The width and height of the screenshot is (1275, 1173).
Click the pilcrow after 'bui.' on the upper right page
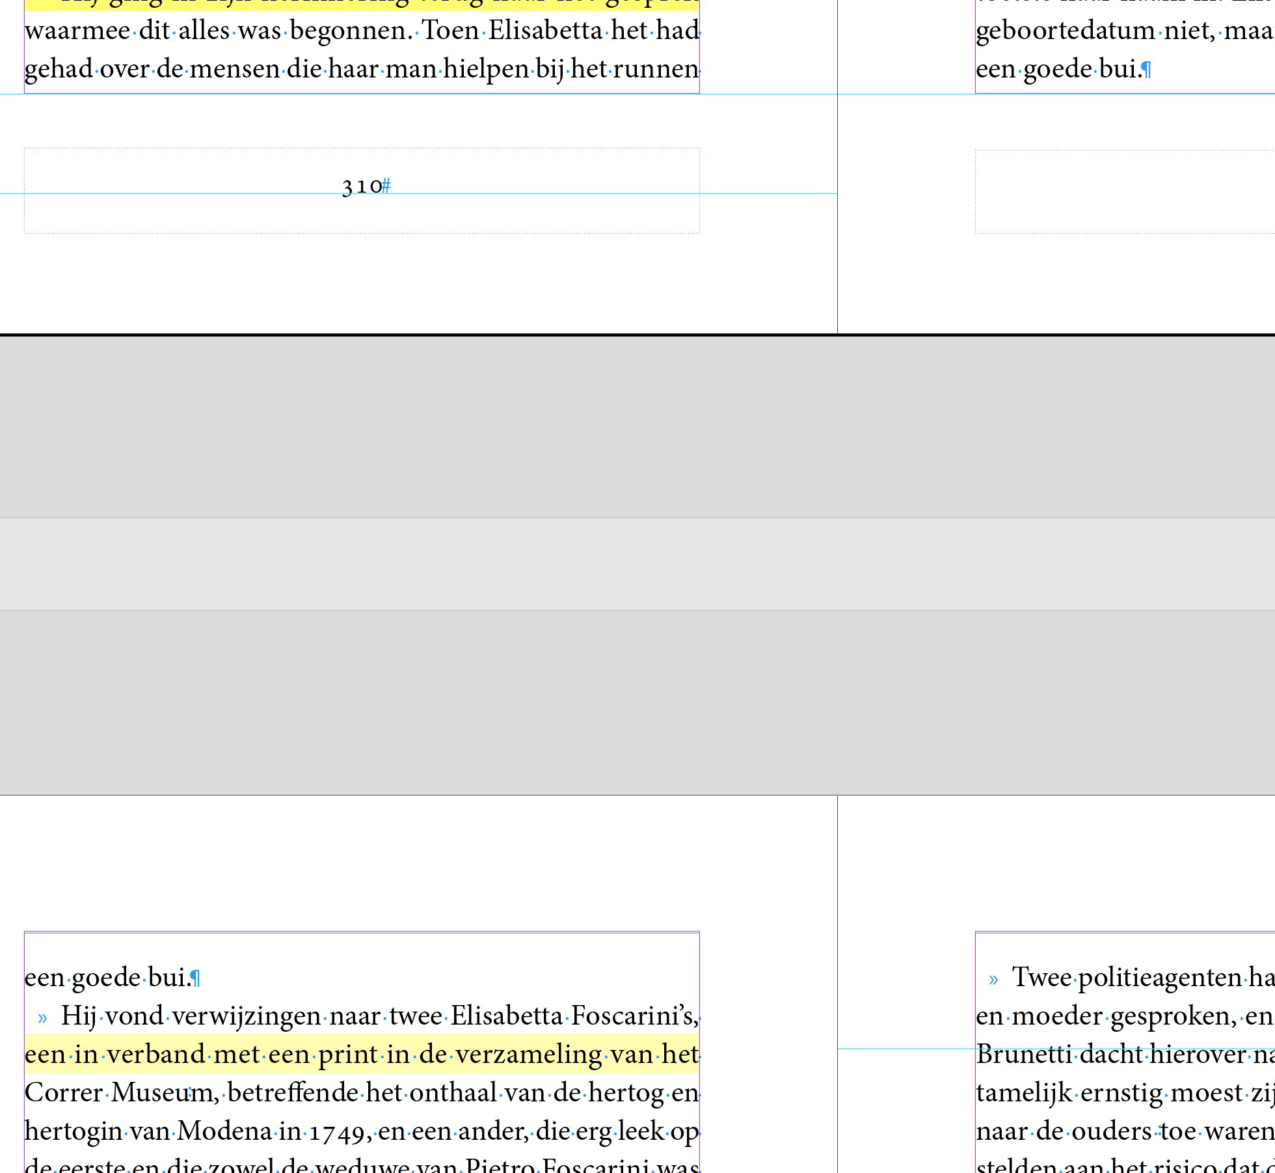tap(1147, 70)
